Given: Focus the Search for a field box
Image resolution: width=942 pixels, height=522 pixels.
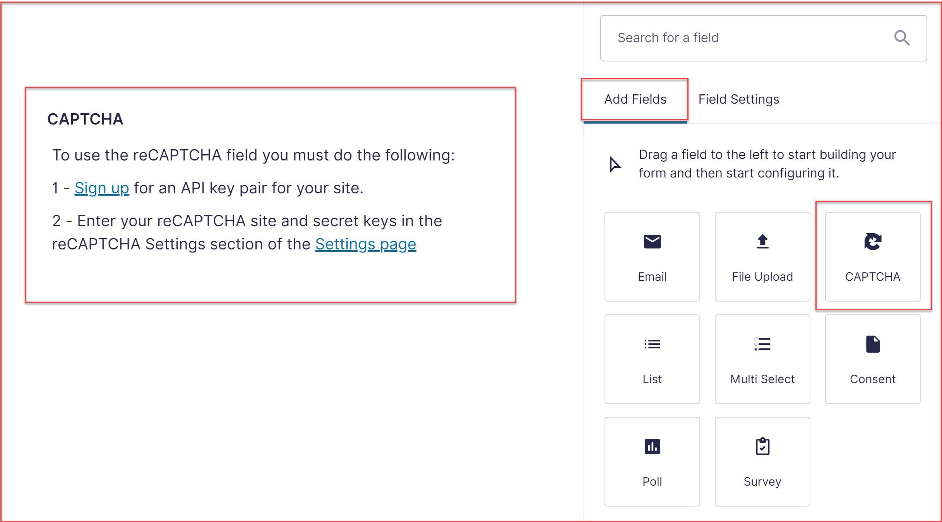Looking at the screenshot, I should tap(763, 38).
